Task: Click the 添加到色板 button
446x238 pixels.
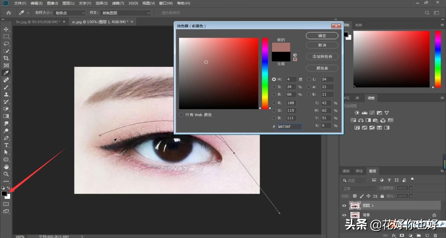Action: tap(322, 57)
